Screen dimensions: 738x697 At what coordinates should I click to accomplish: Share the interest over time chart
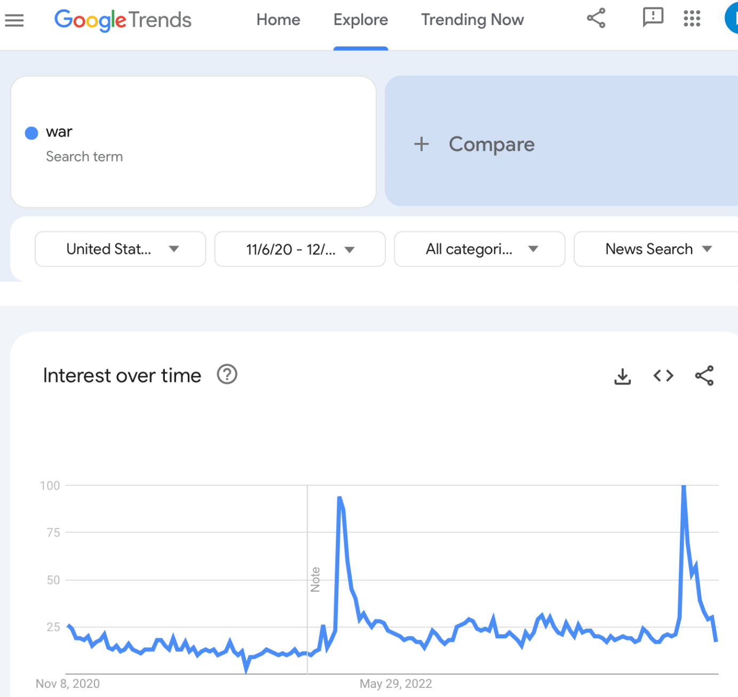pyautogui.click(x=704, y=376)
